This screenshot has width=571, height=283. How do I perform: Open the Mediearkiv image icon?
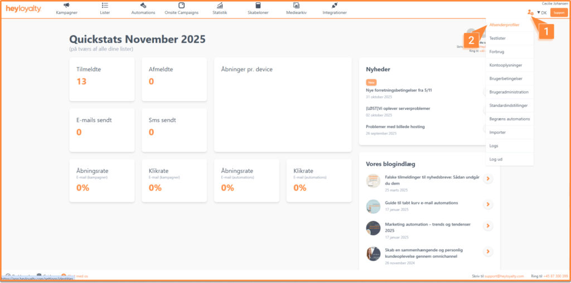[296, 6]
